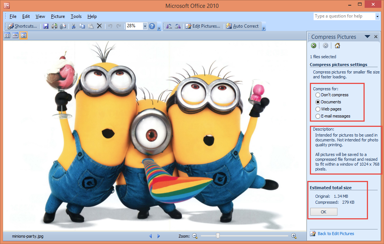Open the help search box dropdown arrow
This screenshot has height=244, width=384.
[377, 16]
